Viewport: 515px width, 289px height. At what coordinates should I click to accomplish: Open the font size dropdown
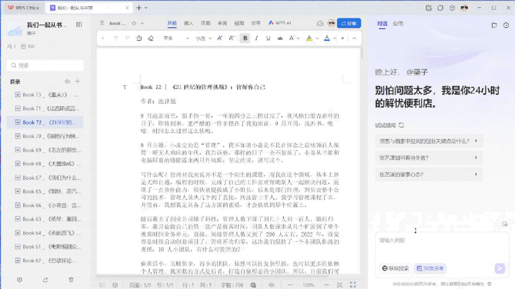tap(204, 39)
